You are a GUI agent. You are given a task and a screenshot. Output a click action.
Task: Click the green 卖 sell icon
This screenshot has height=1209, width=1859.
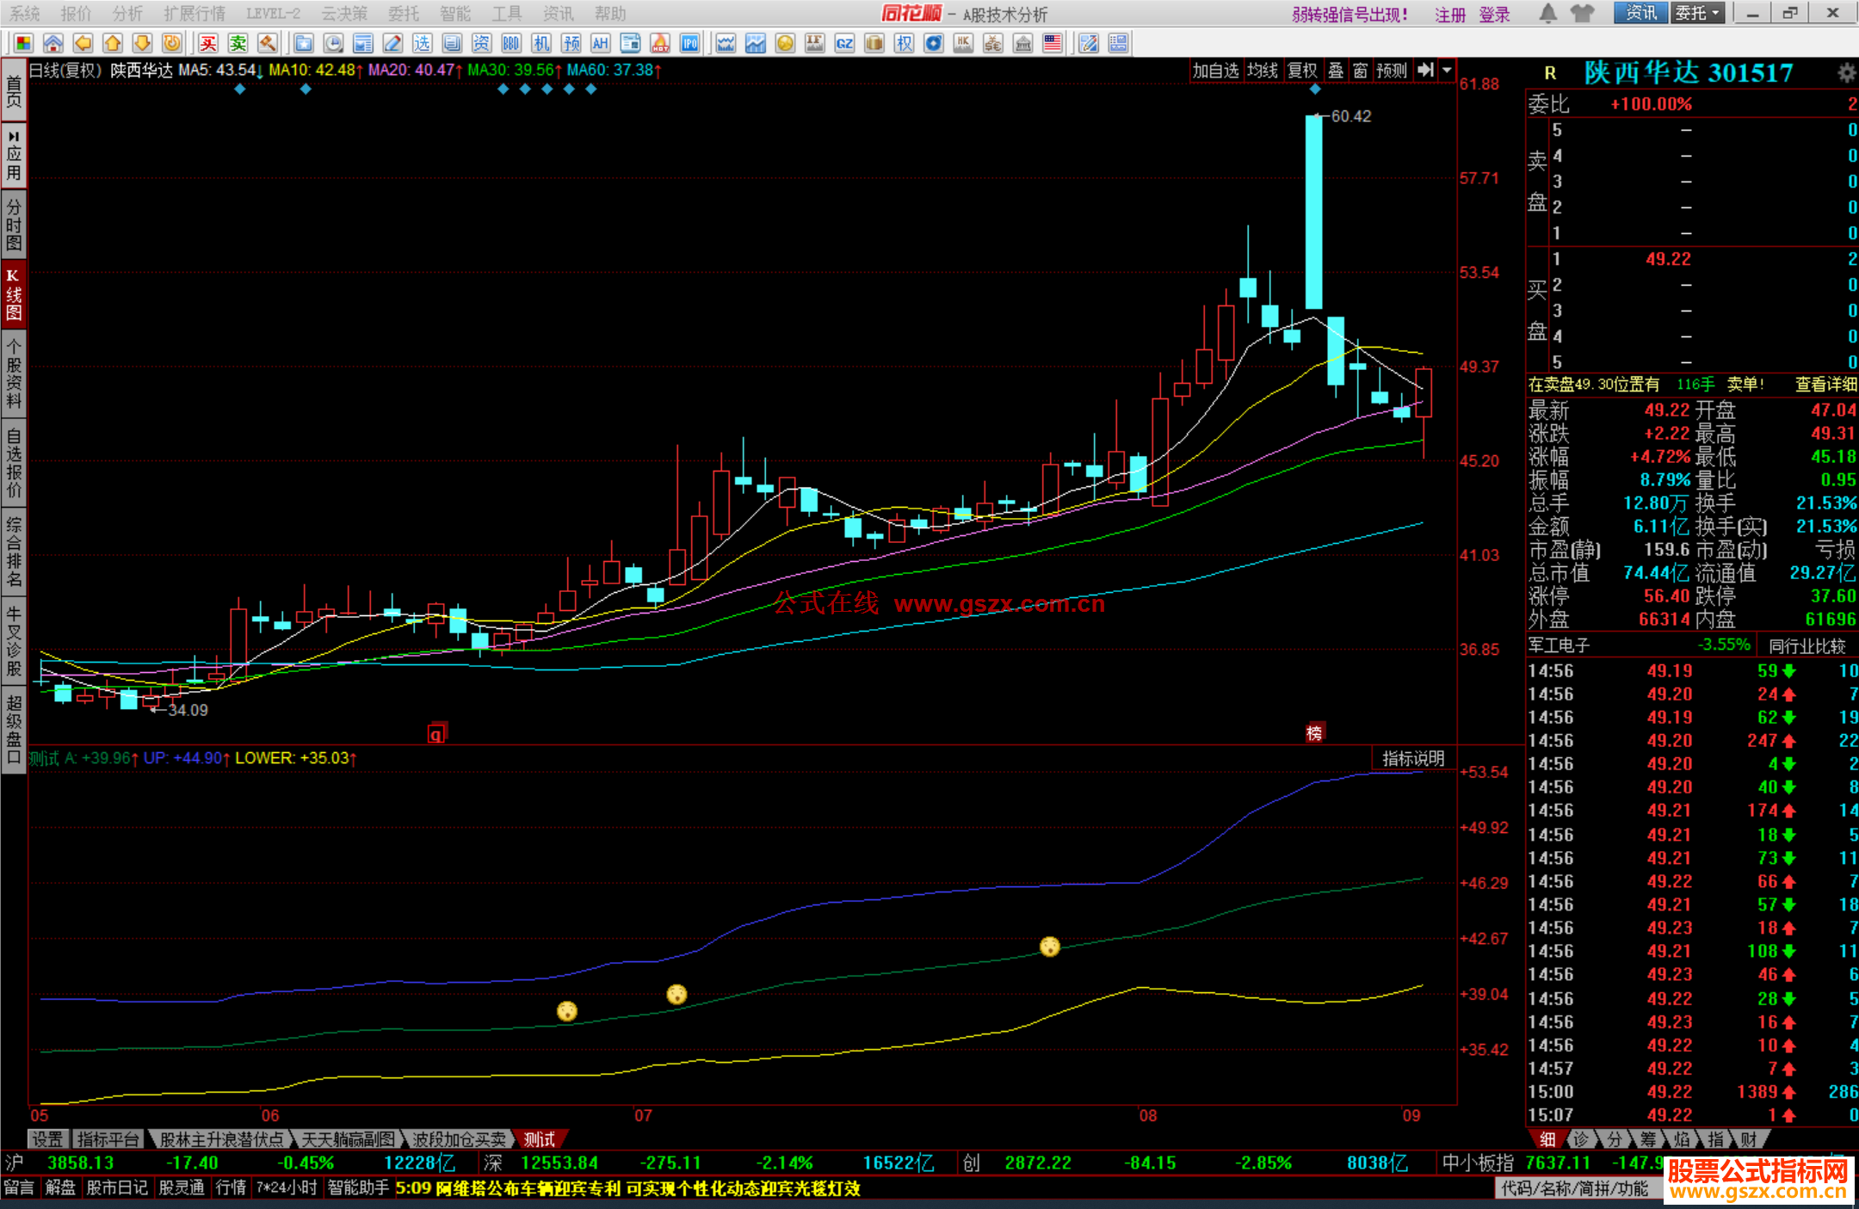(238, 44)
